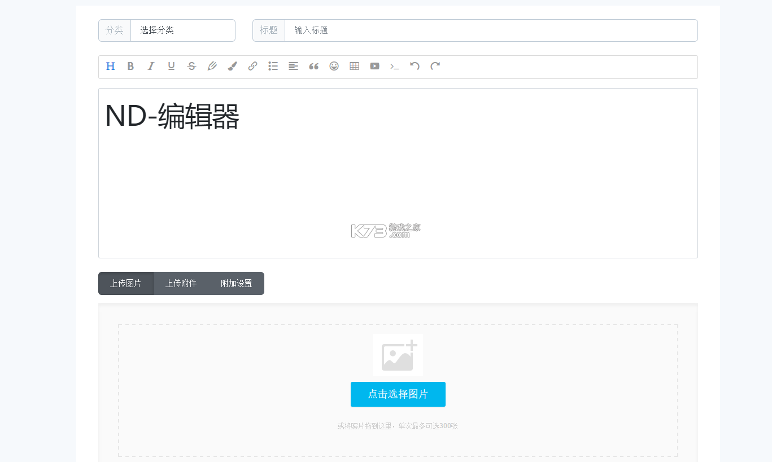Apply heading format with the H icon
Viewport: 772px width, 462px height.
click(x=111, y=66)
